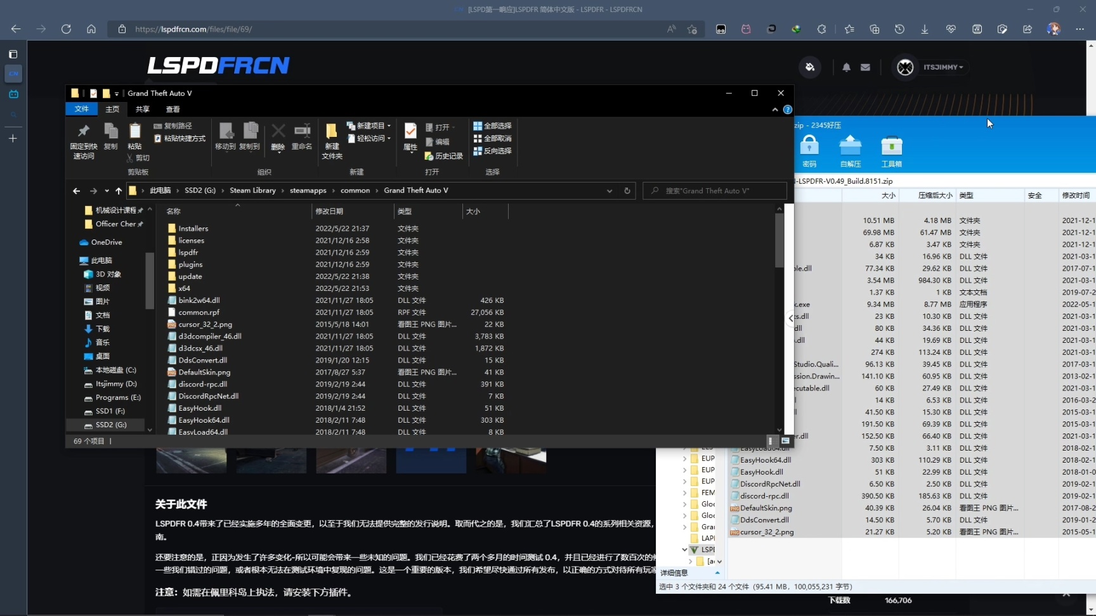Screen dimensions: 1096x616
Task: Select EasyHook64.dll in 2345好压 file list
Action: pos(766,460)
